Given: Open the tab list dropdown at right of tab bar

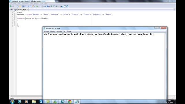Looking at the screenshot, I should 175,10.
